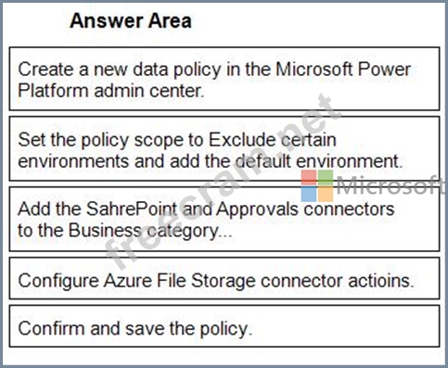Click the word 'Confirm' in last box
This screenshot has width=448, height=368.
[51, 328]
